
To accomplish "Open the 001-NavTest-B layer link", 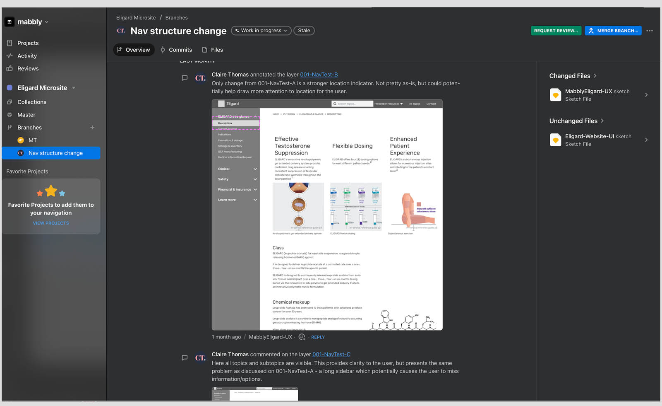I will click(319, 75).
